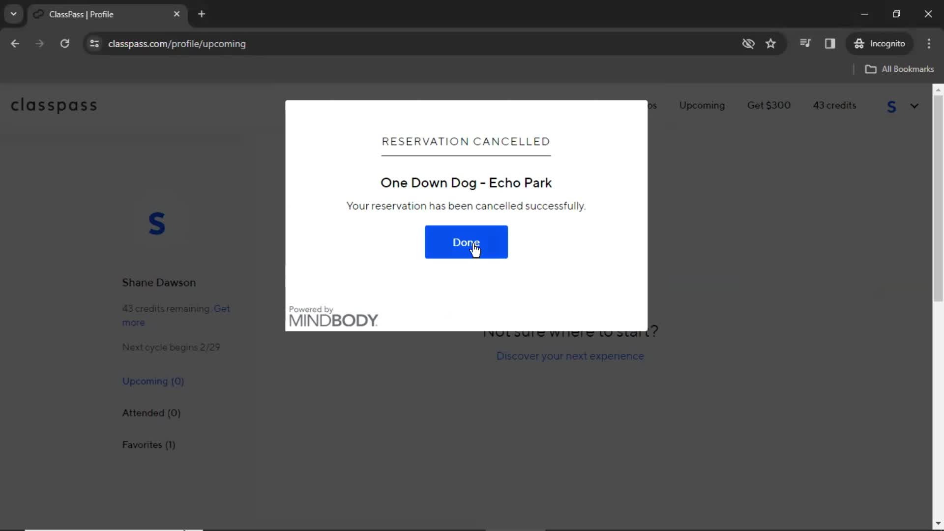944x531 pixels.
Task: Restore down the browser window
Action: click(x=896, y=14)
